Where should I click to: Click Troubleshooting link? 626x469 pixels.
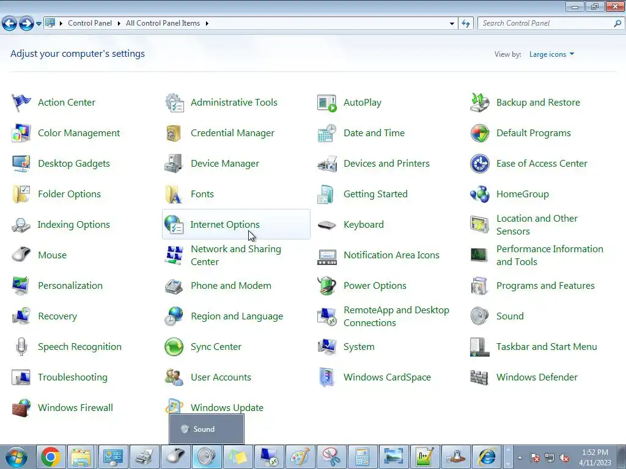point(73,377)
